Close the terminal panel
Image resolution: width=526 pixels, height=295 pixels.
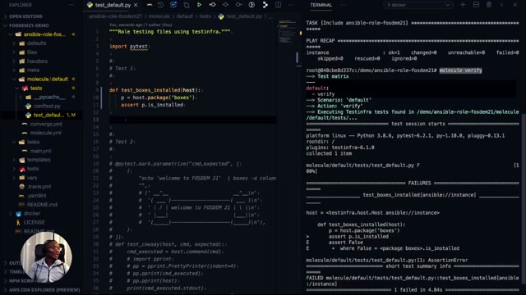click(x=515, y=5)
